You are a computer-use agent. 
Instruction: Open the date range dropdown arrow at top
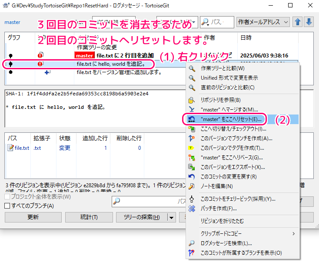(194, 22)
